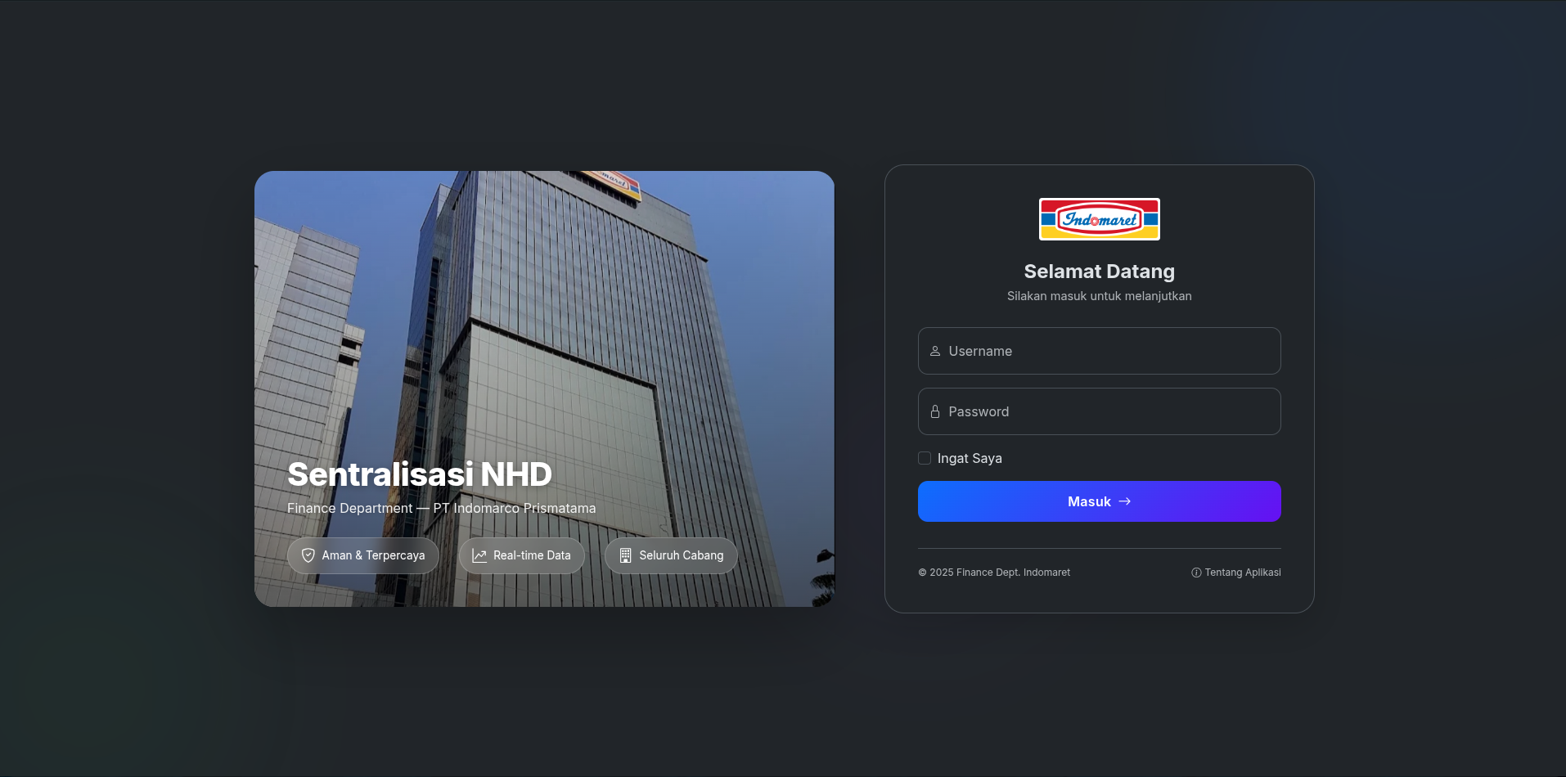
Task: Click the info icon beside Tentang Aplikasi
Action: click(x=1196, y=573)
